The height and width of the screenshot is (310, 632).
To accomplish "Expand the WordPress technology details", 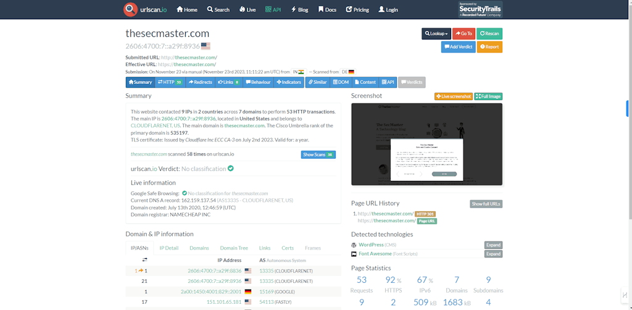I will [493, 245].
